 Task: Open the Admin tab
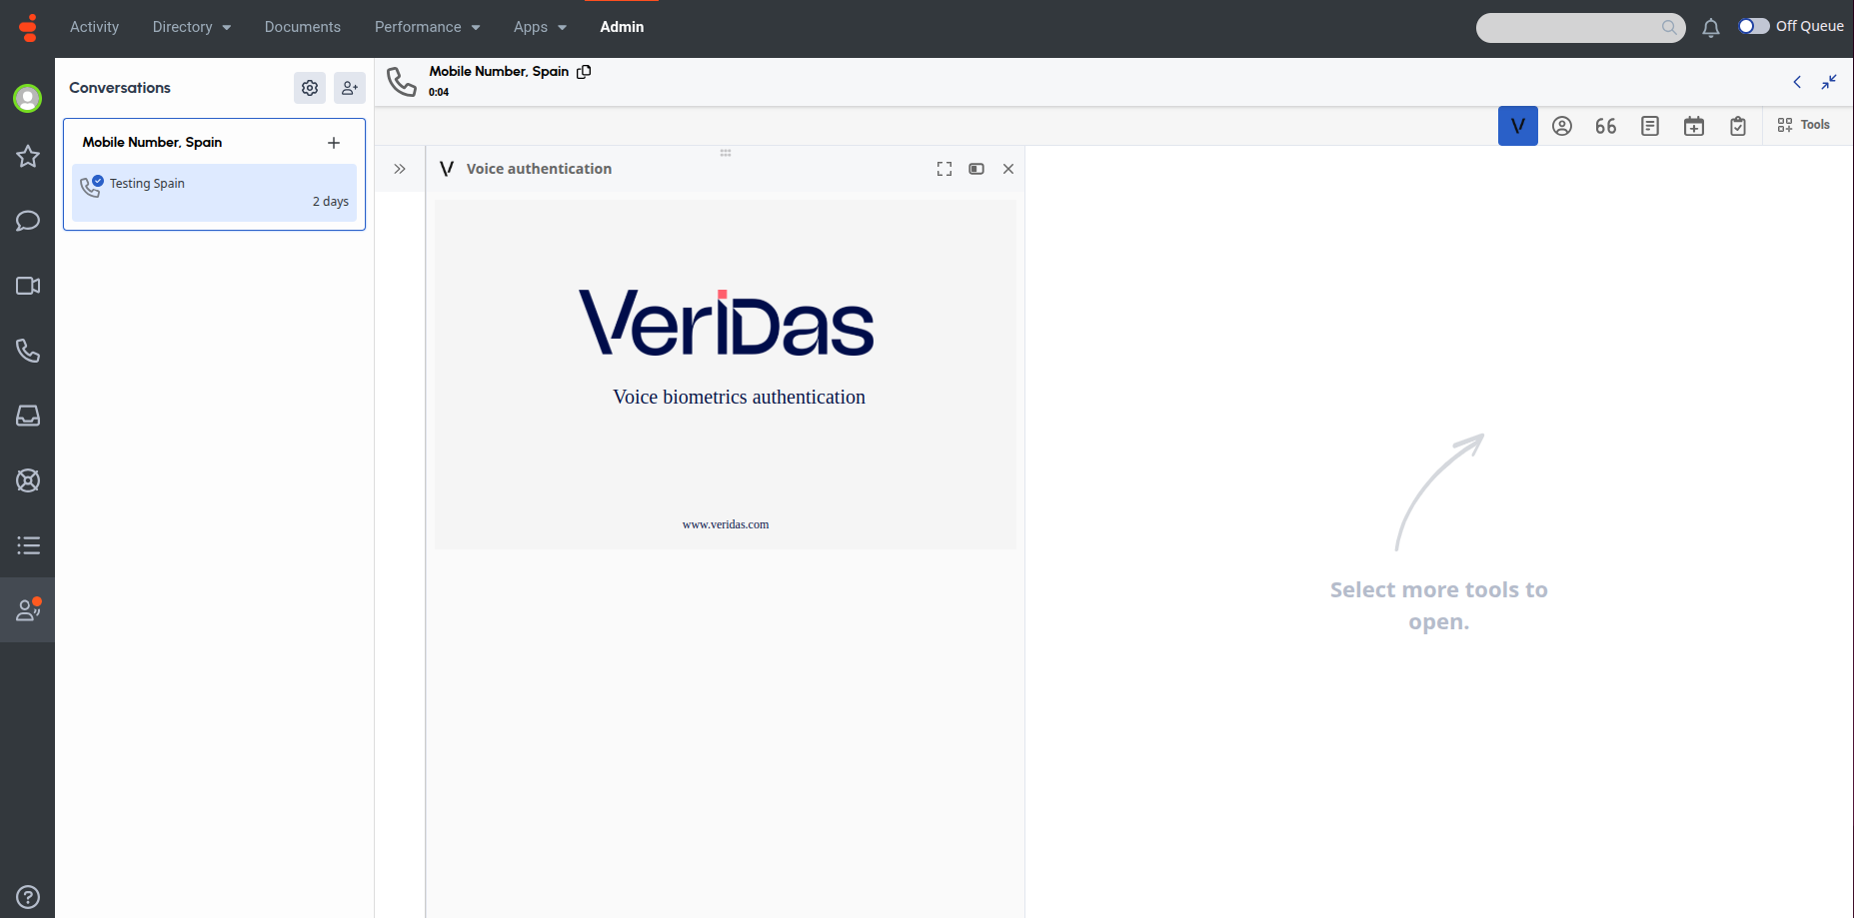click(x=622, y=27)
